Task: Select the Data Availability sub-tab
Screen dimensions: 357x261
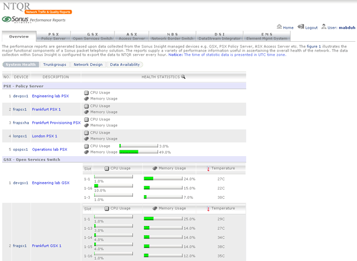Action: click(124, 65)
